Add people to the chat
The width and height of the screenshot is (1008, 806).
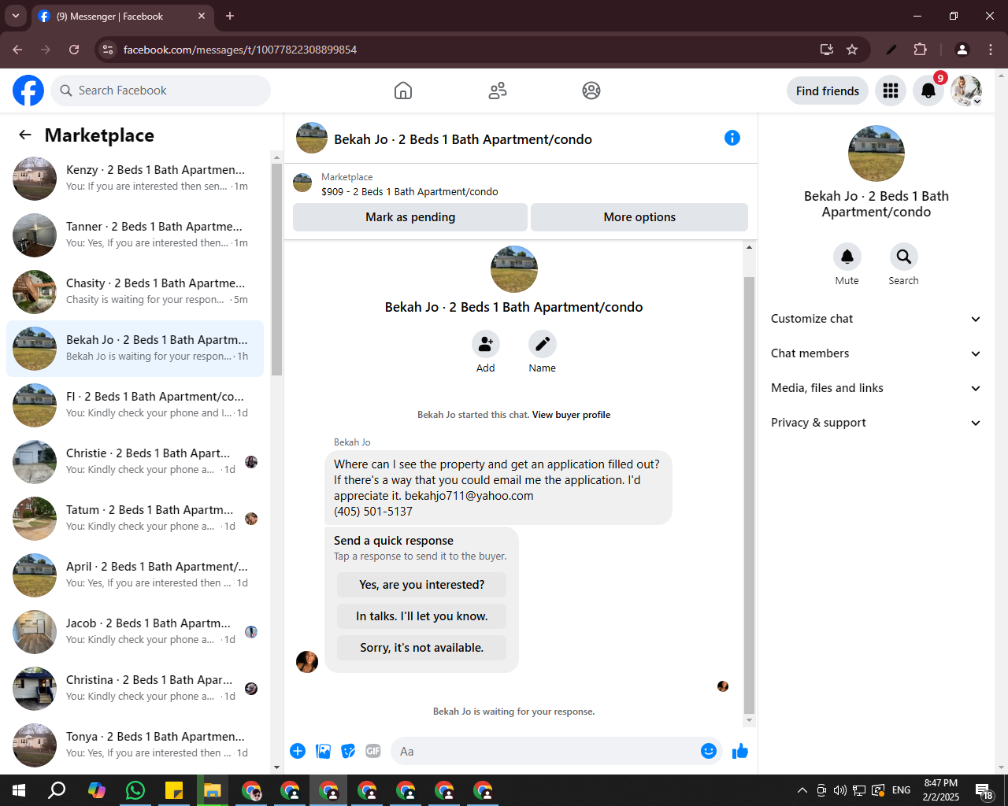point(486,344)
